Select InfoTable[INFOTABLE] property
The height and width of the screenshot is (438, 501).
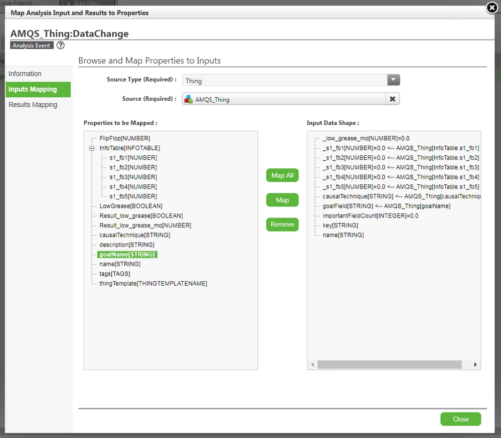tap(130, 148)
